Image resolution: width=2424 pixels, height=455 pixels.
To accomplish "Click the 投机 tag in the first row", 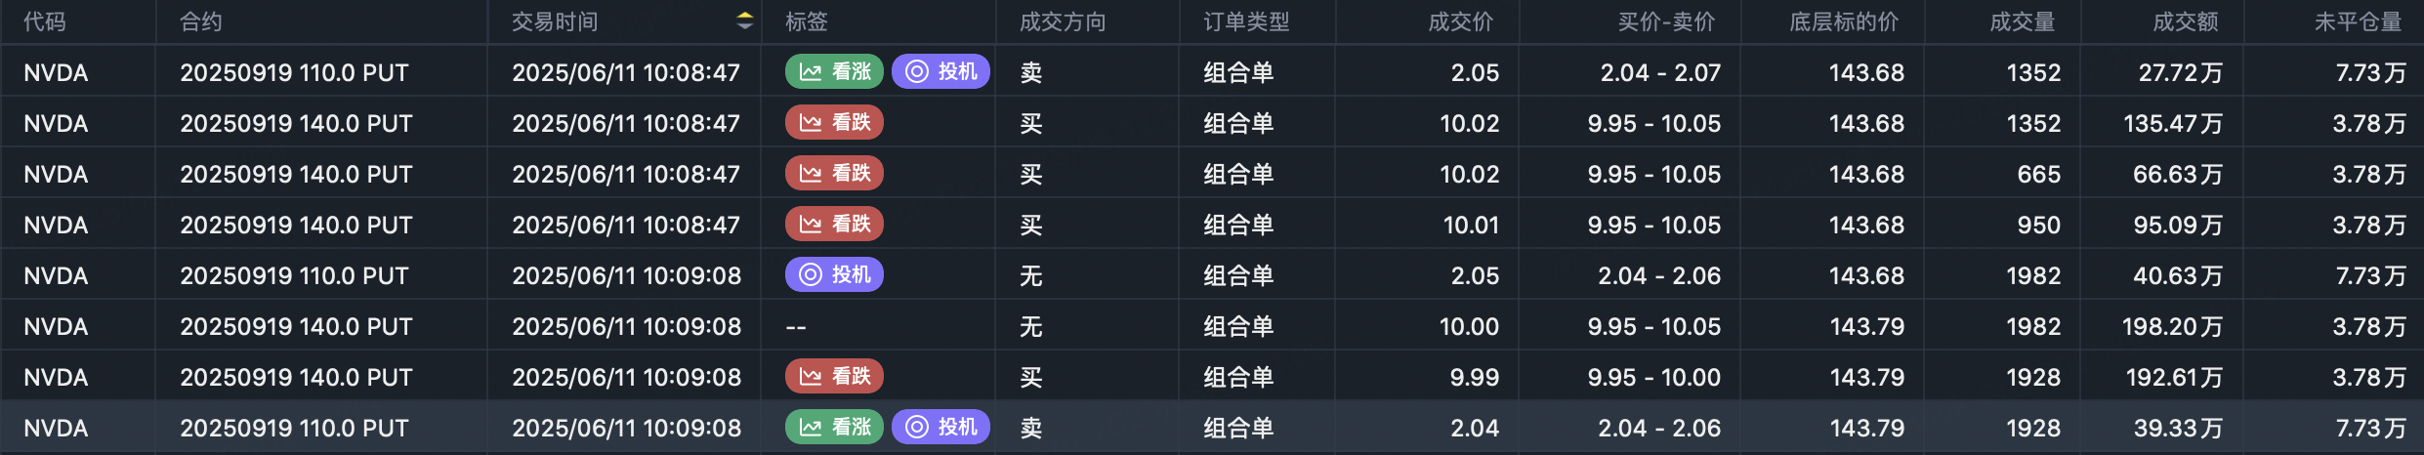I will coord(940,71).
